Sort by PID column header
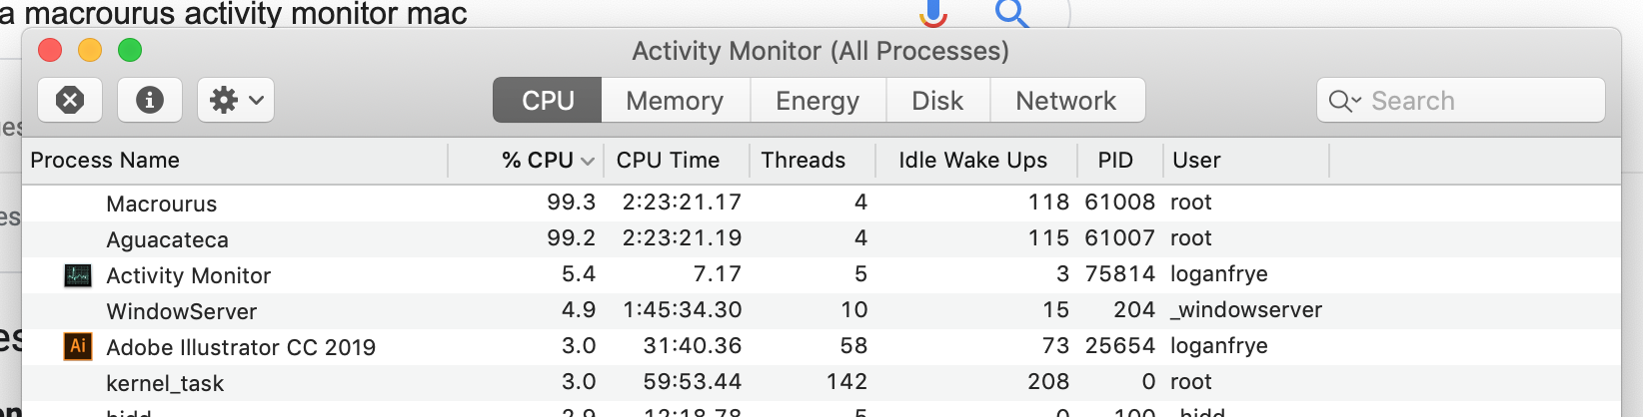The height and width of the screenshot is (417, 1643). coord(1115,161)
